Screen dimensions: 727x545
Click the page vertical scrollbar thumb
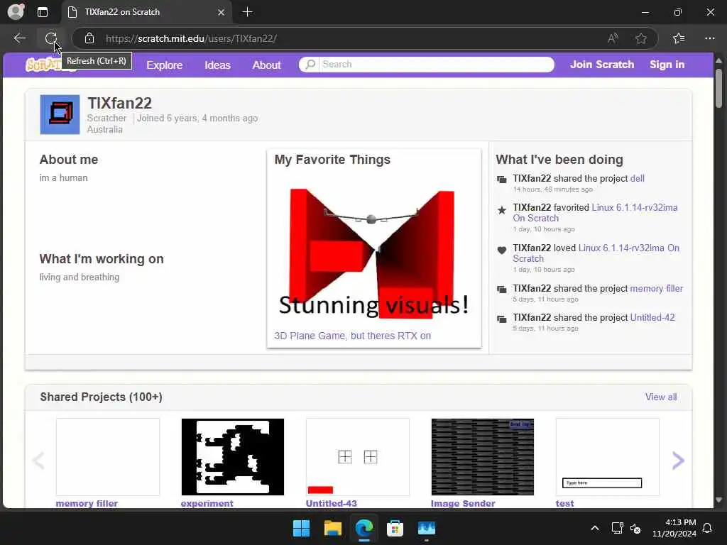click(x=718, y=88)
